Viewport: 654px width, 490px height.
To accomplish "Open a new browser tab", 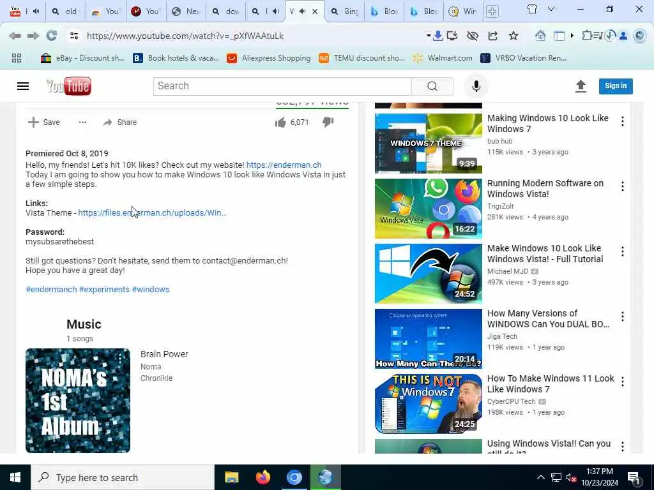I will point(492,11).
